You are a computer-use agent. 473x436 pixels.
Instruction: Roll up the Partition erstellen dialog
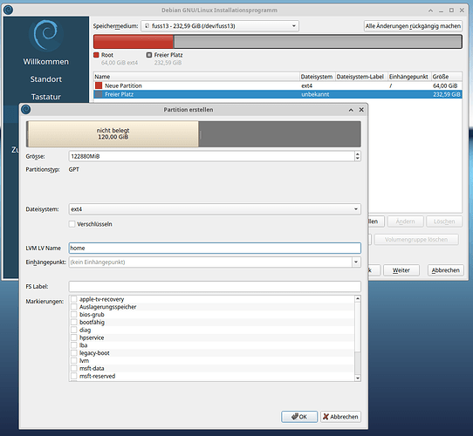tap(351, 110)
